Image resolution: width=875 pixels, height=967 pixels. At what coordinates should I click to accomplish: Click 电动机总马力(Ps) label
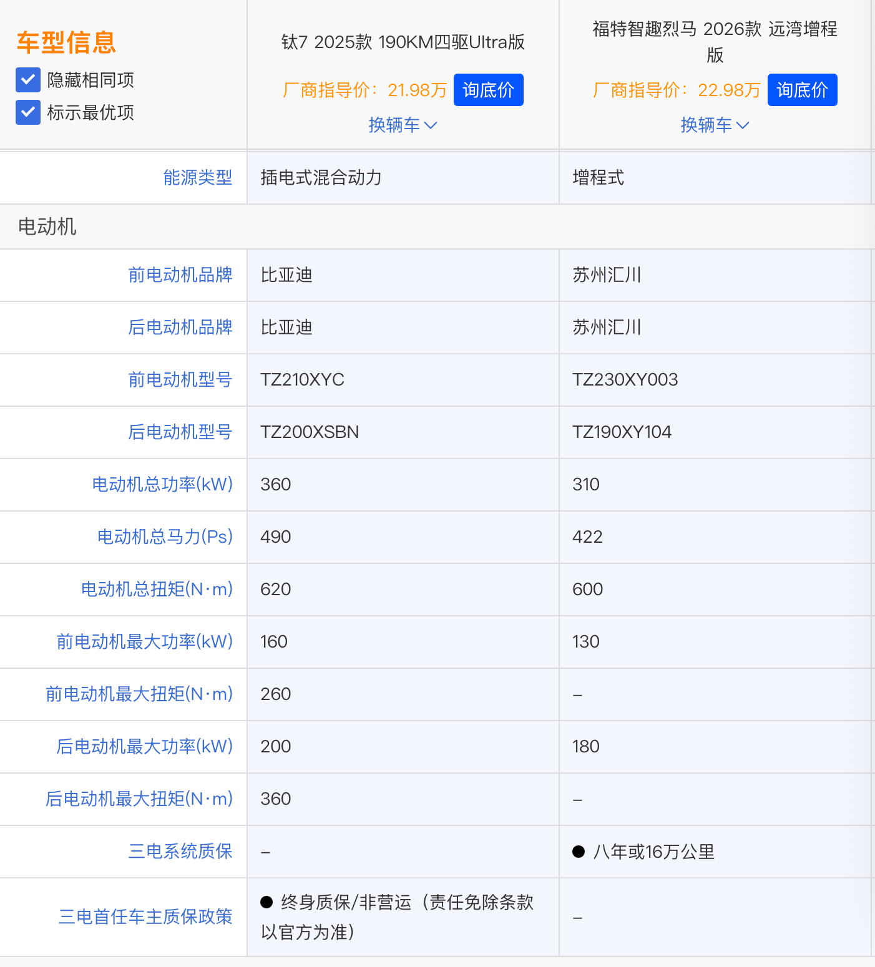point(165,537)
